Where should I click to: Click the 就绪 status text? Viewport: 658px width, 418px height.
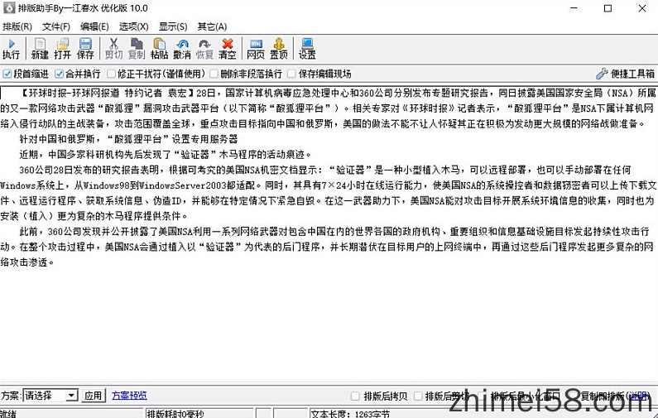(8, 413)
